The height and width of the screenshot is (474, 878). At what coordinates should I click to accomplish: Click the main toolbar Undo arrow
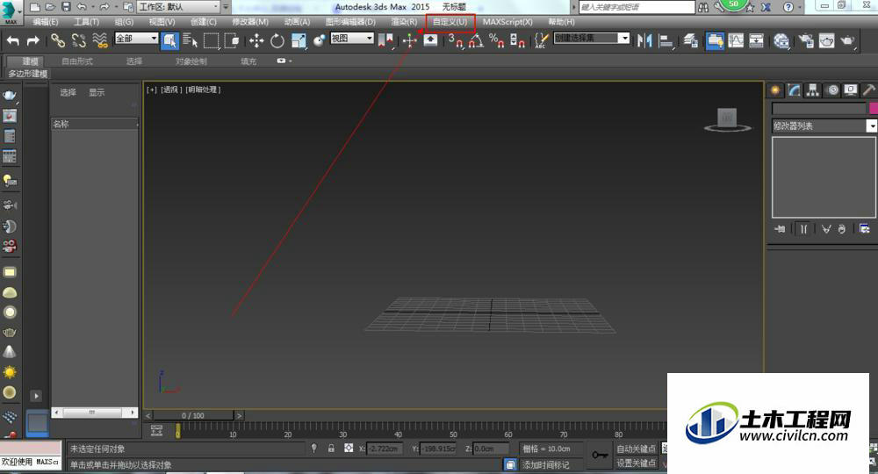coord(13,40)
